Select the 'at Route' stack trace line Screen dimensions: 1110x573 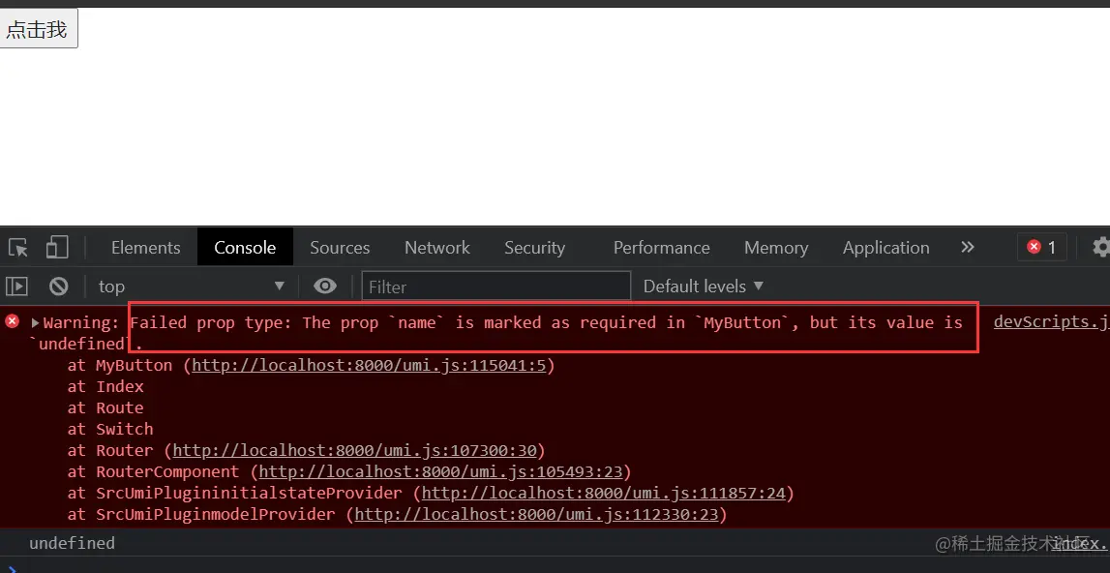106,407
